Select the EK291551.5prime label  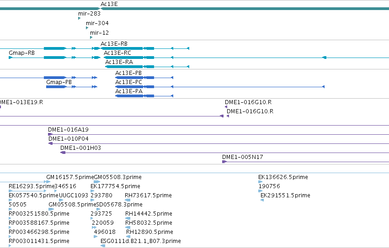click(285, 195)
